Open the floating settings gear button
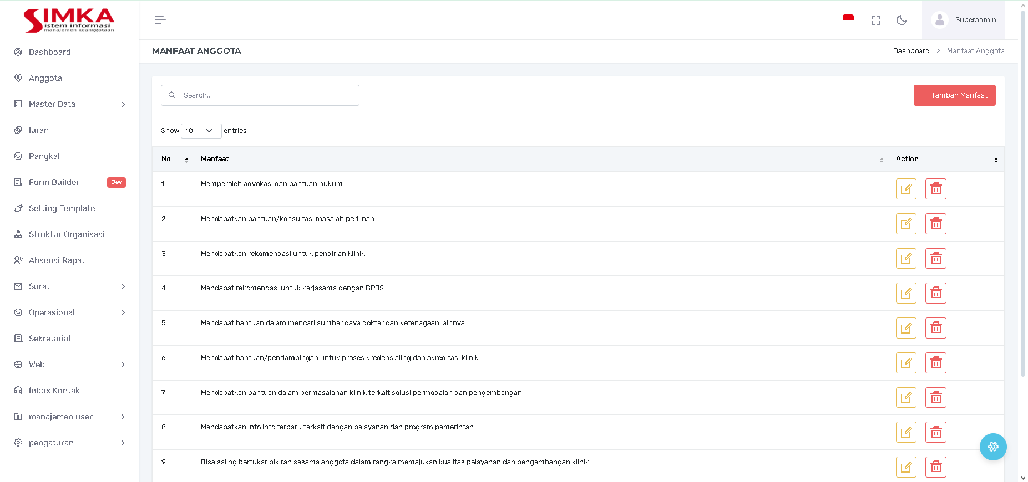 pos(992,447)
